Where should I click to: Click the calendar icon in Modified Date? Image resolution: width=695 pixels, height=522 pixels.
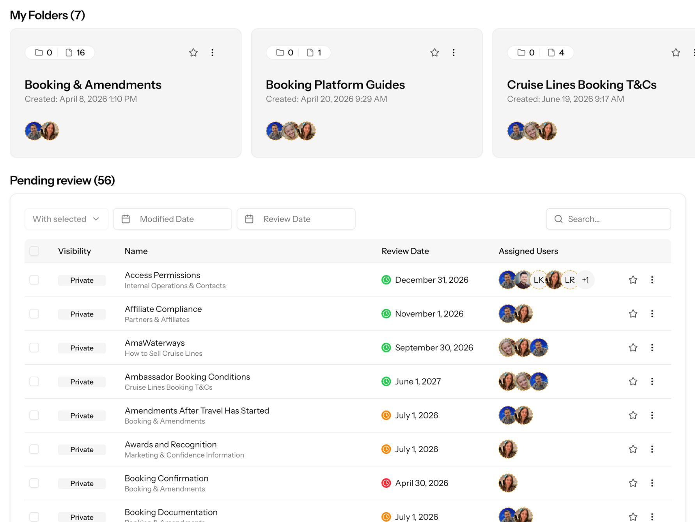click(126, 219)
